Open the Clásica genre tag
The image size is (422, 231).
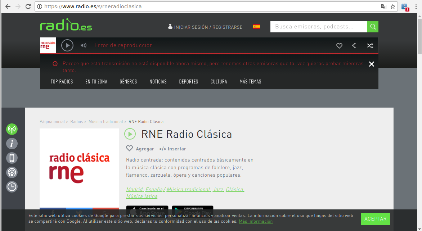(235, 190)
